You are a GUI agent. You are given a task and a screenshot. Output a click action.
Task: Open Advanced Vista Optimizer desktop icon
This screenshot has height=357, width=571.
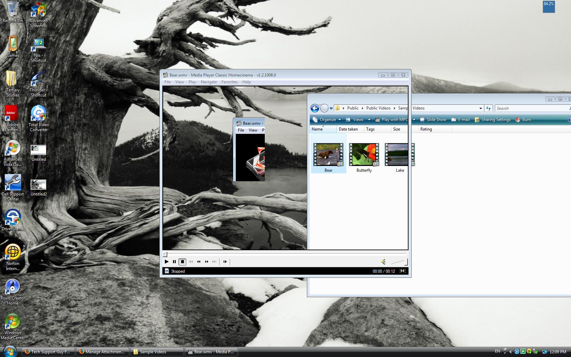(13, 153)
